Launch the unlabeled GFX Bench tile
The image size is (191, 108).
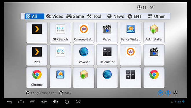pyautogui.click(x=60, y=55)
